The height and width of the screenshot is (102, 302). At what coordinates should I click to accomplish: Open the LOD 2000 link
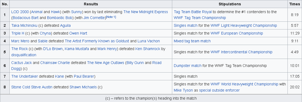point(20,12)
